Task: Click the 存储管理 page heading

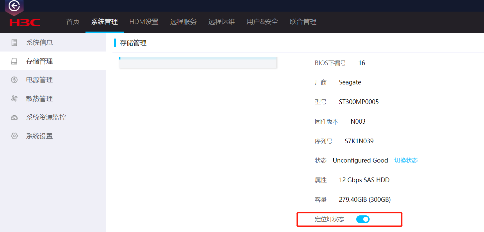Action: click(x=133, y=43)
